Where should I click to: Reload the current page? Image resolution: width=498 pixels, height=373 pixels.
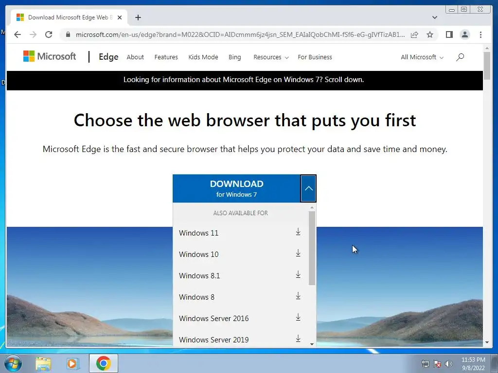click(x=49, y=34)
